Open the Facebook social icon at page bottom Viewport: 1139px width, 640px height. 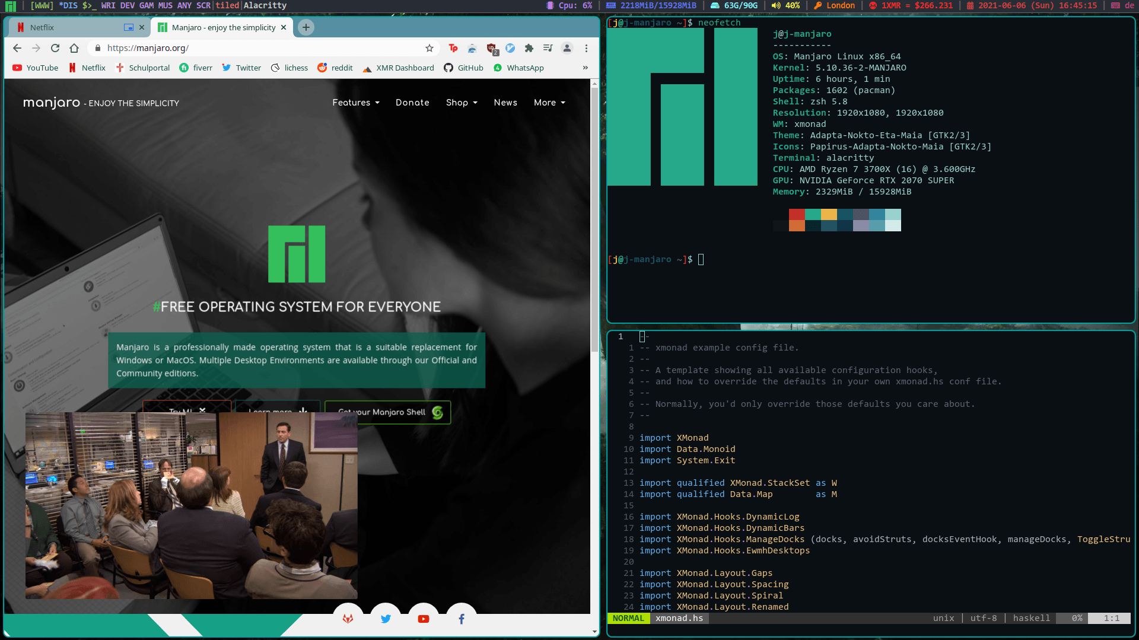pos(462,619)
